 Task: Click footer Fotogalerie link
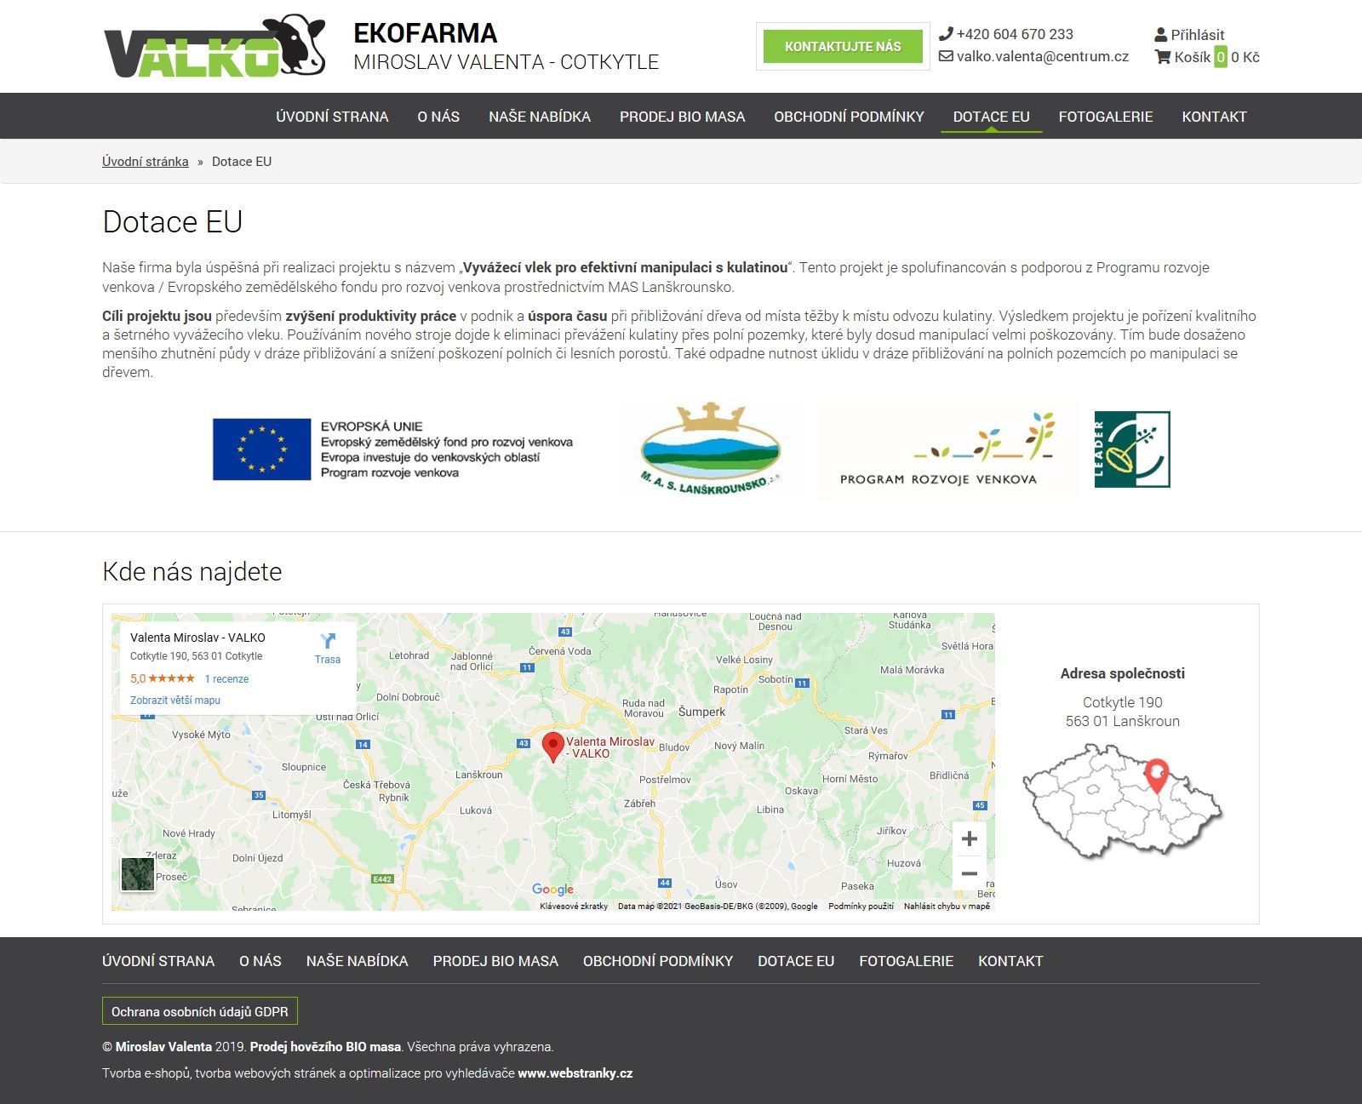pyautogui.click(x=907, y=961)
